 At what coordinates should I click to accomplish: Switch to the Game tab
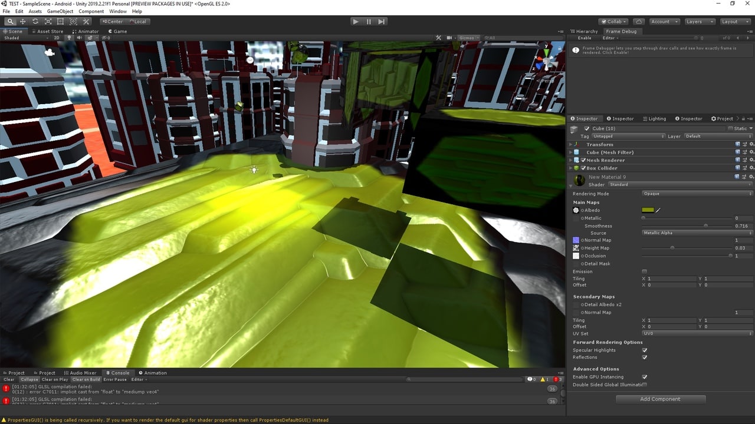point(117,31)
